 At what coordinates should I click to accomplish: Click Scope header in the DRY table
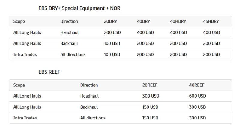coord(19,21)
